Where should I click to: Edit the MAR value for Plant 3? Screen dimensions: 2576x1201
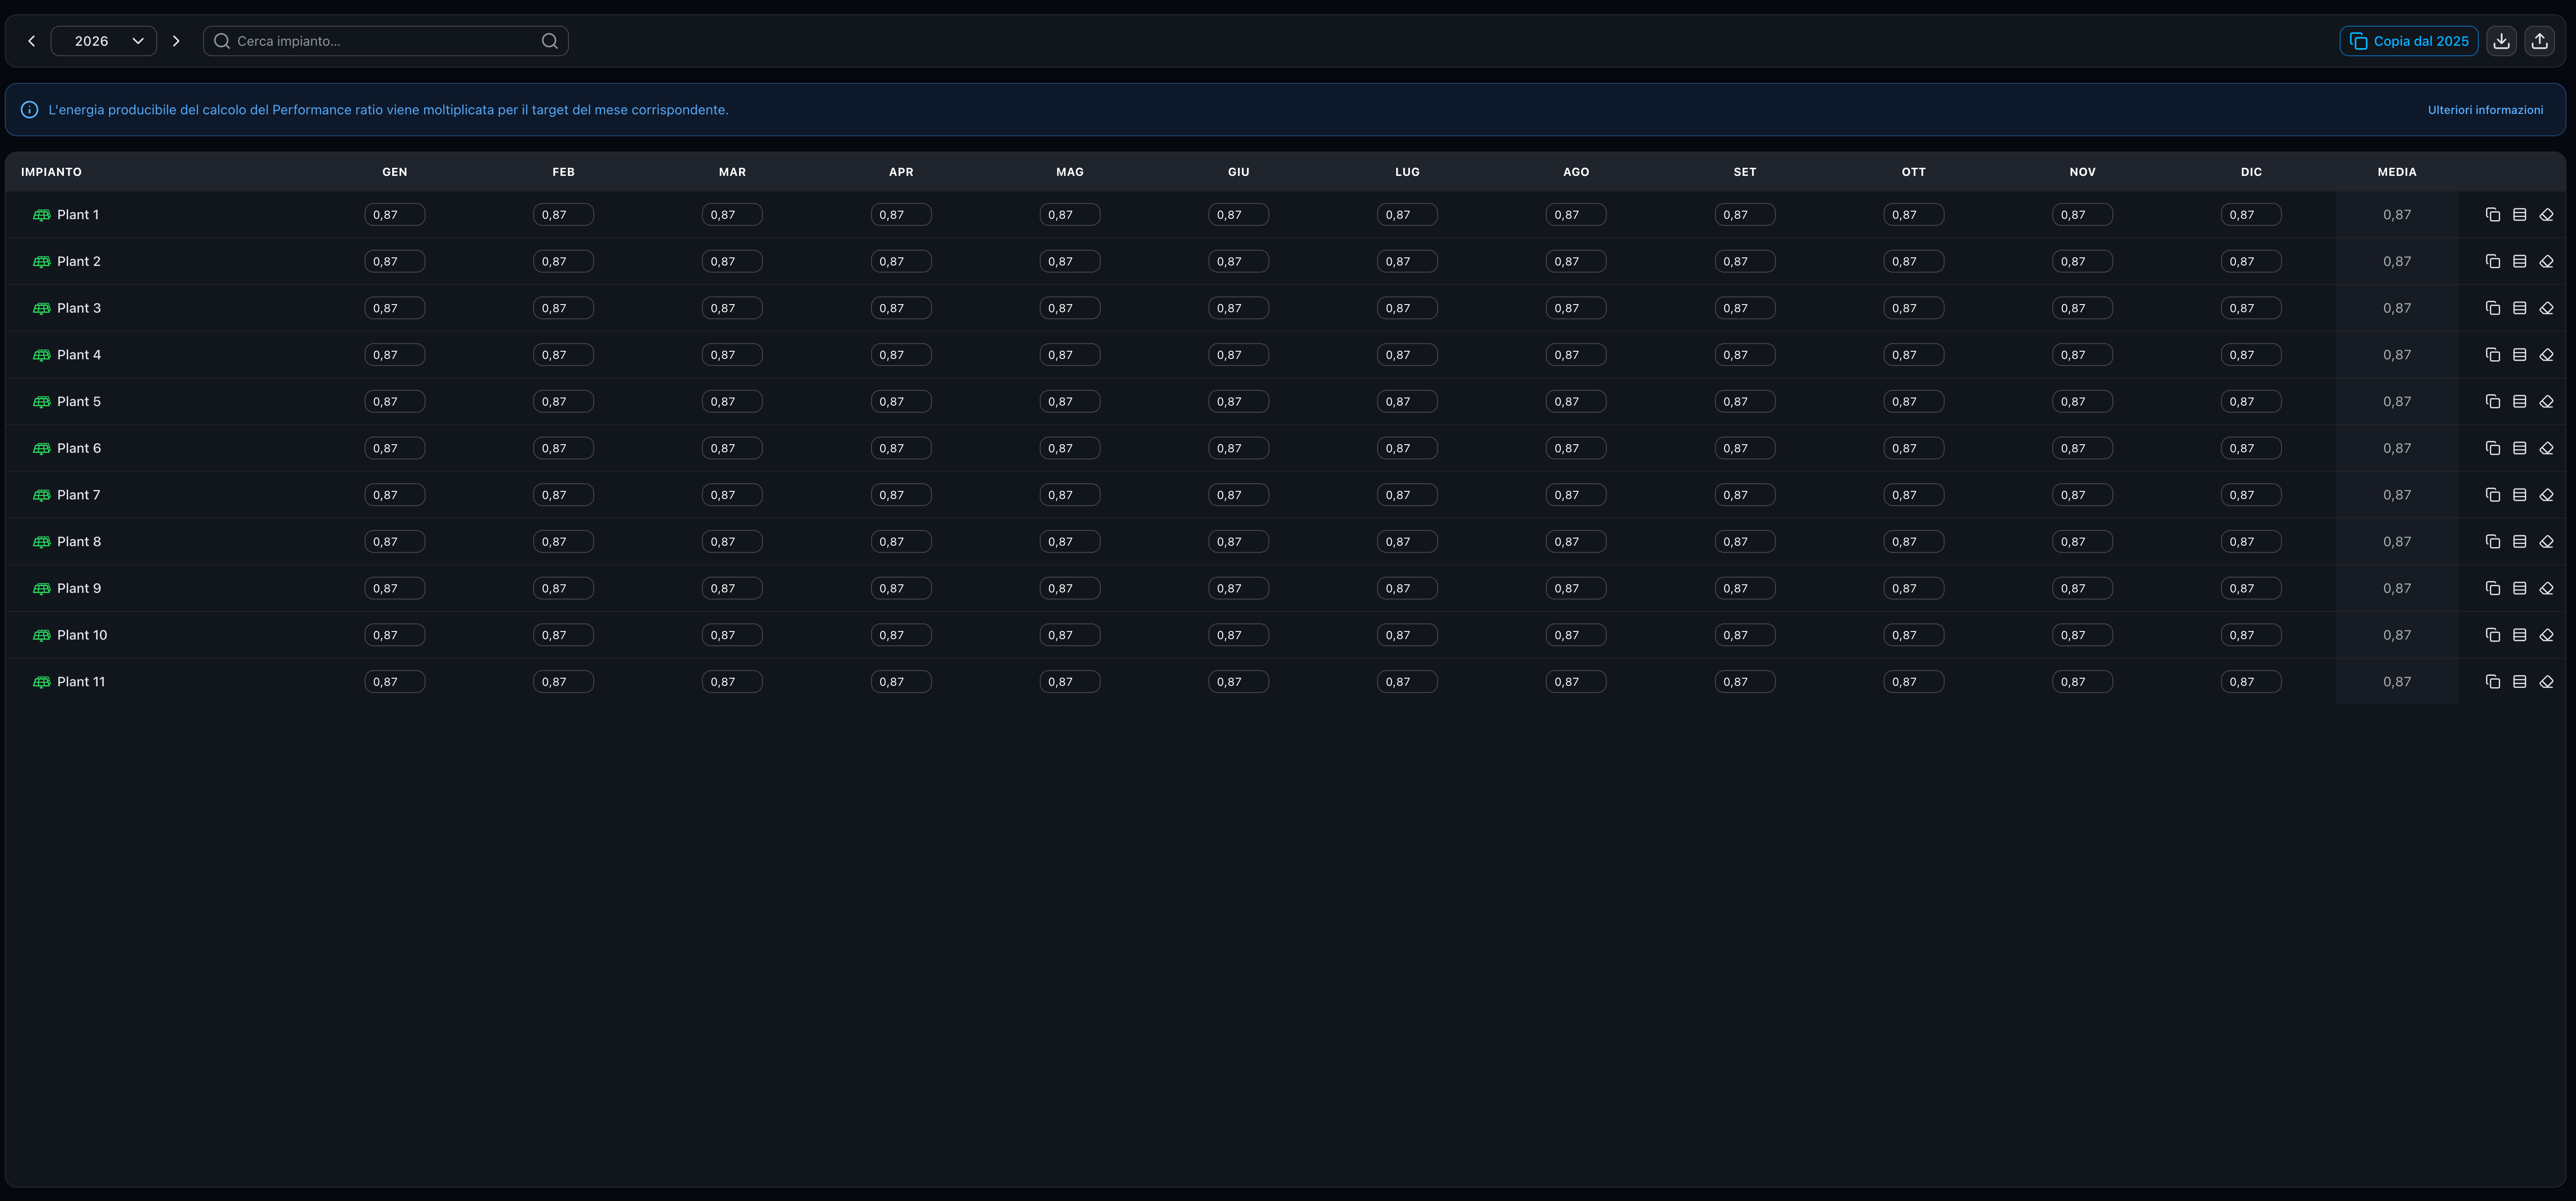click(x=732, y=308)
